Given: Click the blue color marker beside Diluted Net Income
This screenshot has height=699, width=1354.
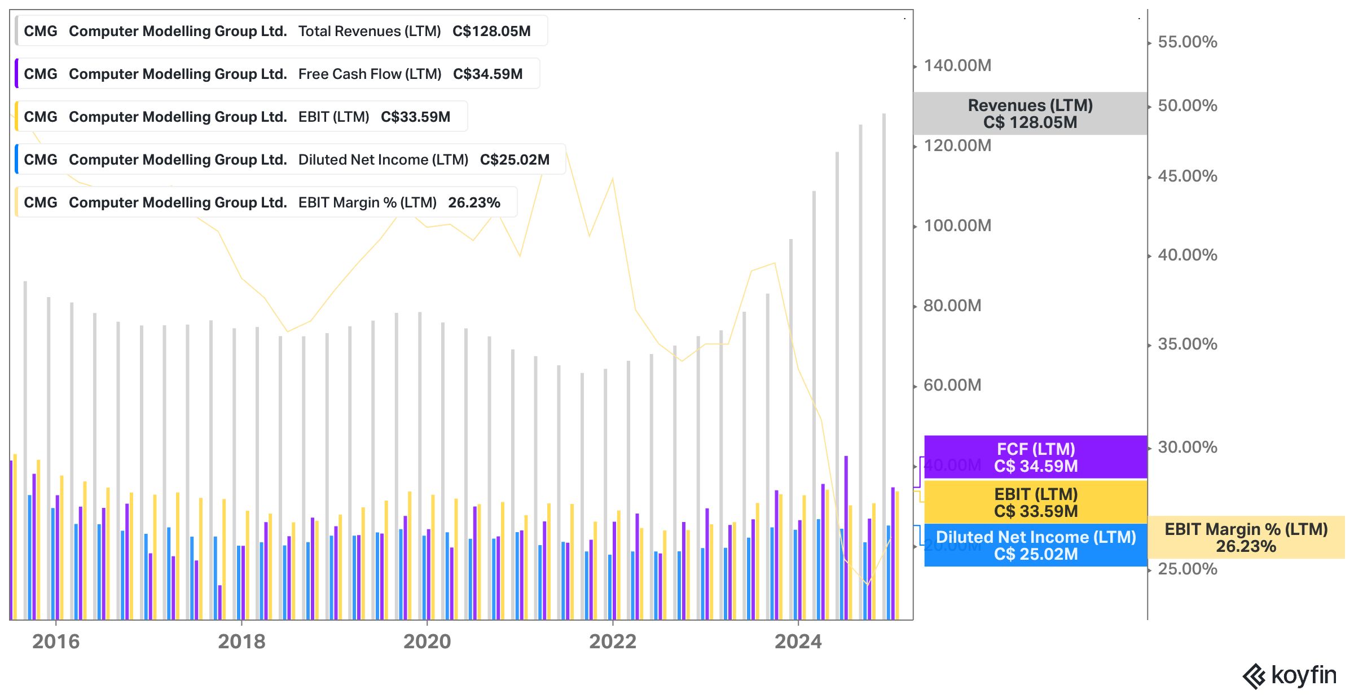Looking at the screenshot, I should click(x=16, y=160).
